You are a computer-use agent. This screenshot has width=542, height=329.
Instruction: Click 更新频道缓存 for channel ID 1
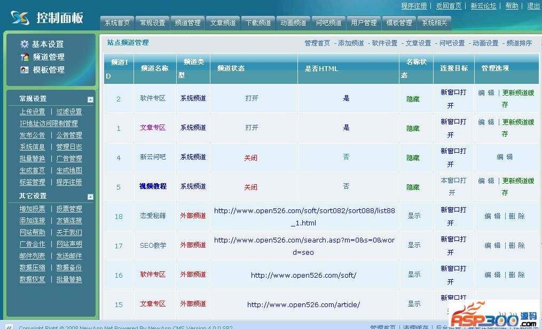518,128
